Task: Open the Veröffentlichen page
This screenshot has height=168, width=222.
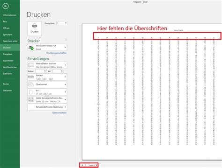Action: coord(10,67)
